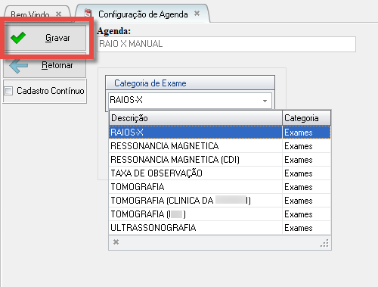Choose RESSONANCIA MAGNETICA (CDI) option
This screenshot has height=287, width=378.
220,160
